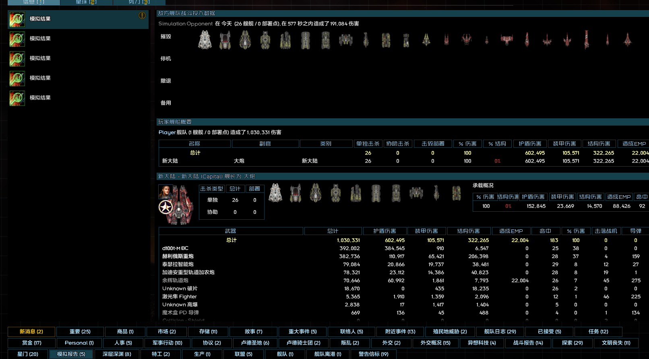Viewport: 649px width, 359px height.
Task: Toggle the Personal (1) filter tag
Action: point(79,343)
